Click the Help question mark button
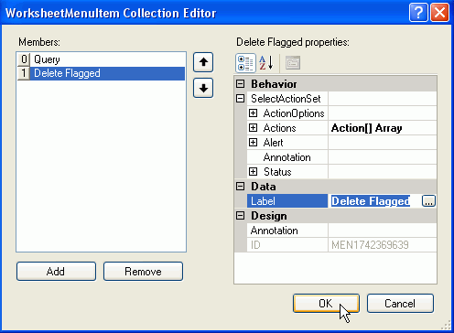This screenshot has width=454, height=333. [418, 13]
